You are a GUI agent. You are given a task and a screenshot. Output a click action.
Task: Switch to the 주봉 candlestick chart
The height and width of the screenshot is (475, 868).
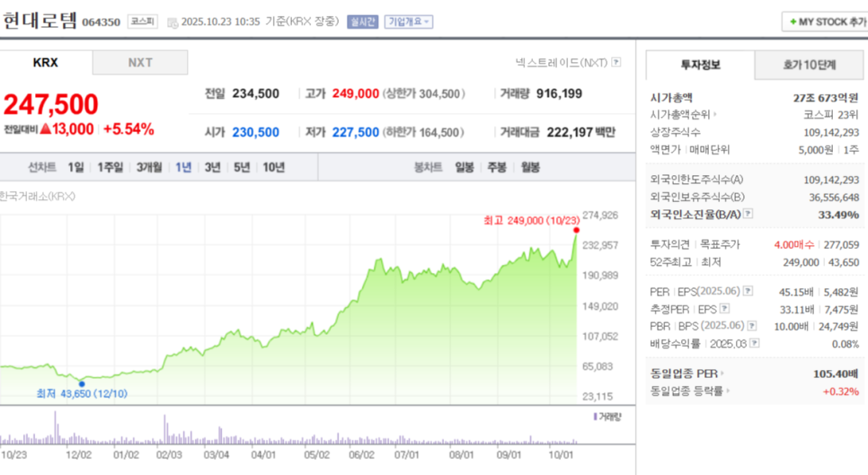[x=497, y=167]
